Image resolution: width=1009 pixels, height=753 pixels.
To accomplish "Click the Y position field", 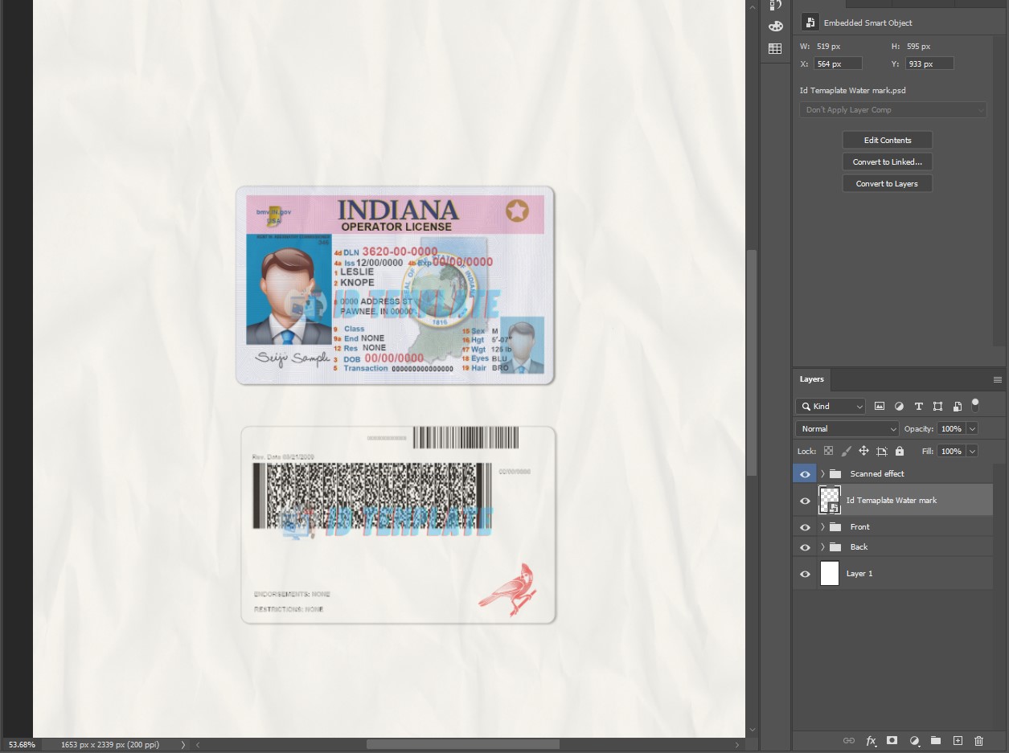I will (x=930, y=63).
